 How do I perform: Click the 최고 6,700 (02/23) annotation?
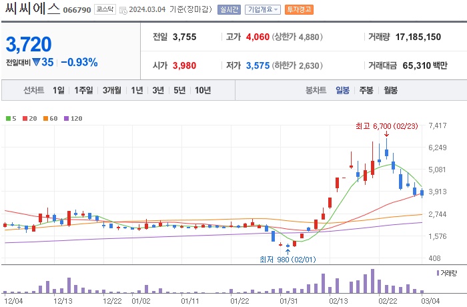(386, 126)
